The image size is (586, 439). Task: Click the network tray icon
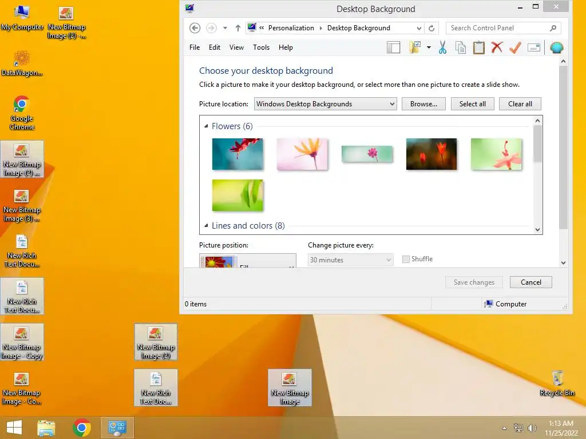pyautogui.click(x=518, y=428)
